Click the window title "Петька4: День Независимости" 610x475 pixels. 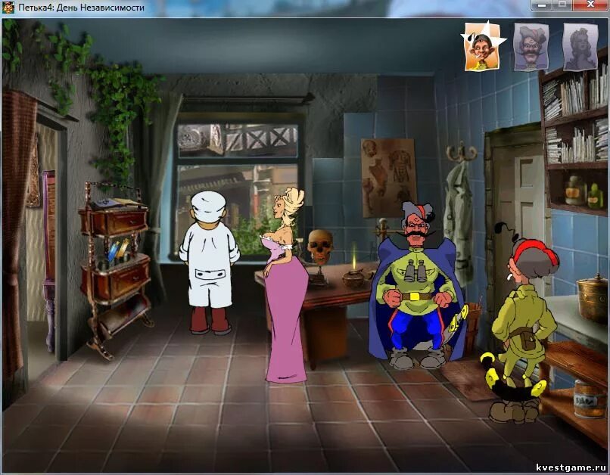pyautogui.click(x=81, y=8)
